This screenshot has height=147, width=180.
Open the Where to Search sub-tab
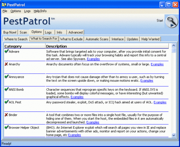(x=16, y=39)
